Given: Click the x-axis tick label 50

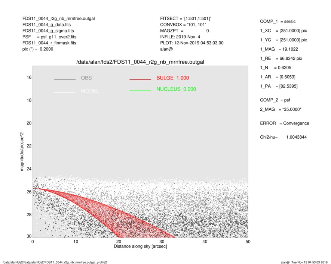Looking at the screenshot, I should (248, 242).
